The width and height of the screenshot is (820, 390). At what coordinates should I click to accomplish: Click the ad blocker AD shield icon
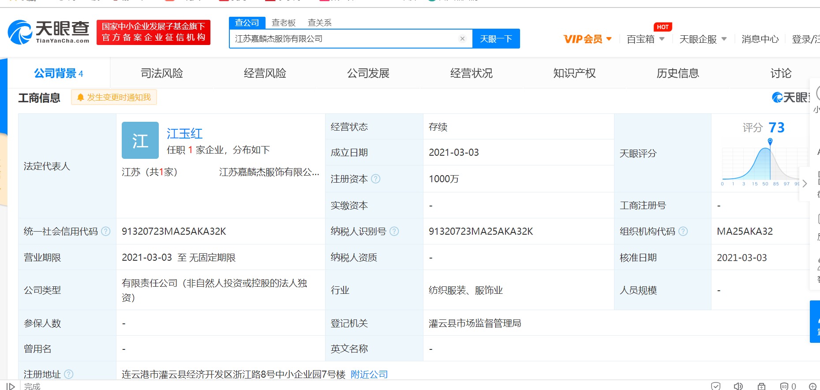(784, 386)
